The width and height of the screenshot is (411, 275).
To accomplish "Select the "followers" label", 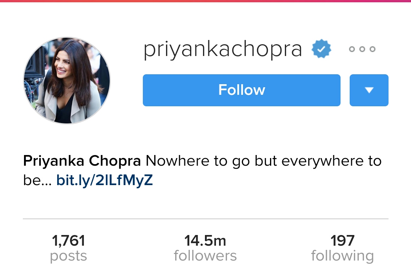I will click(x=205, y=256).
